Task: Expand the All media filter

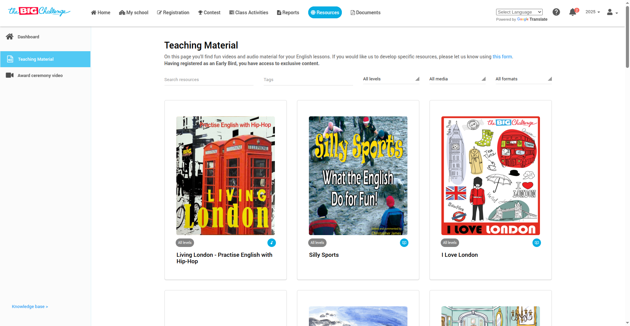Action: 457,79
